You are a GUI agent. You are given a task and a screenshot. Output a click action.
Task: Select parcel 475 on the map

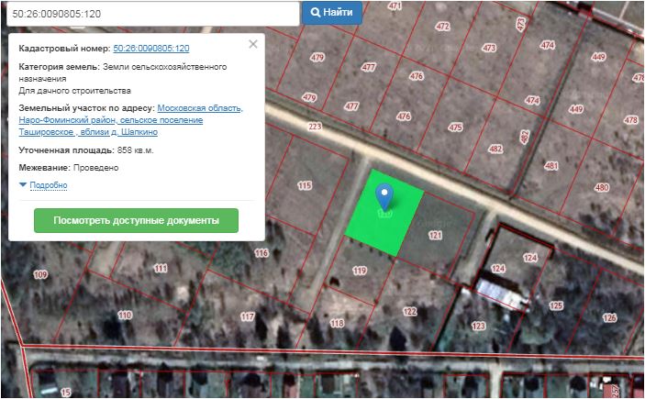[455, 127]
